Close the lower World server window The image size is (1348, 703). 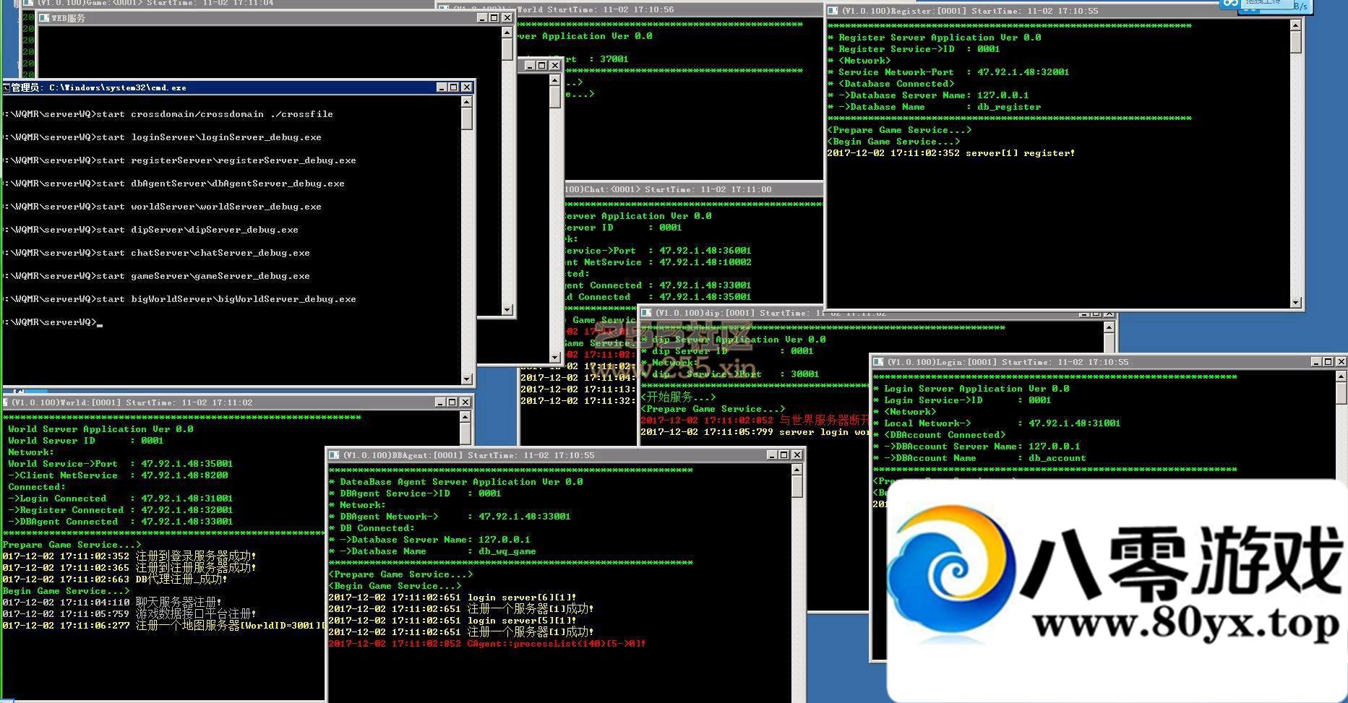(x=465, y=402)
